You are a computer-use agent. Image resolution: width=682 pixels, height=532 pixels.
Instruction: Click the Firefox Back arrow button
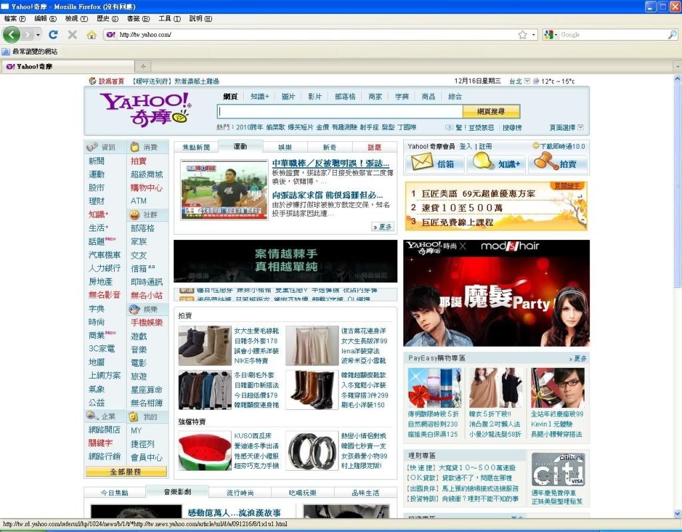tap(11, 35)
